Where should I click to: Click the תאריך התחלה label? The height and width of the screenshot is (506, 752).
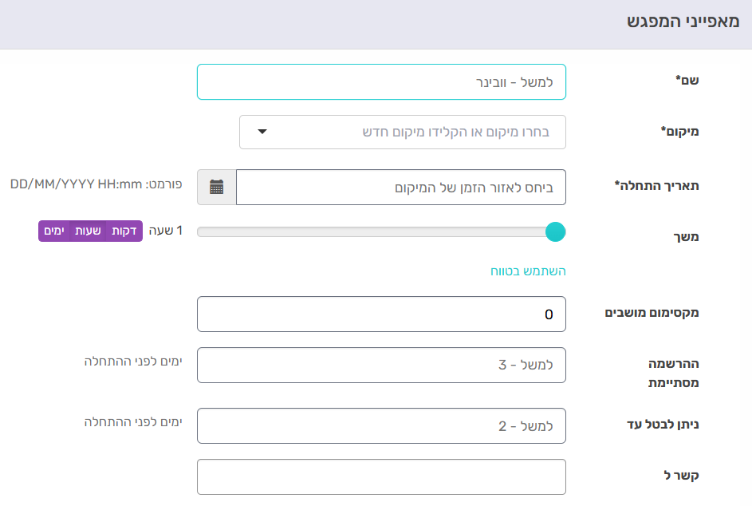[x=656, y=186]
